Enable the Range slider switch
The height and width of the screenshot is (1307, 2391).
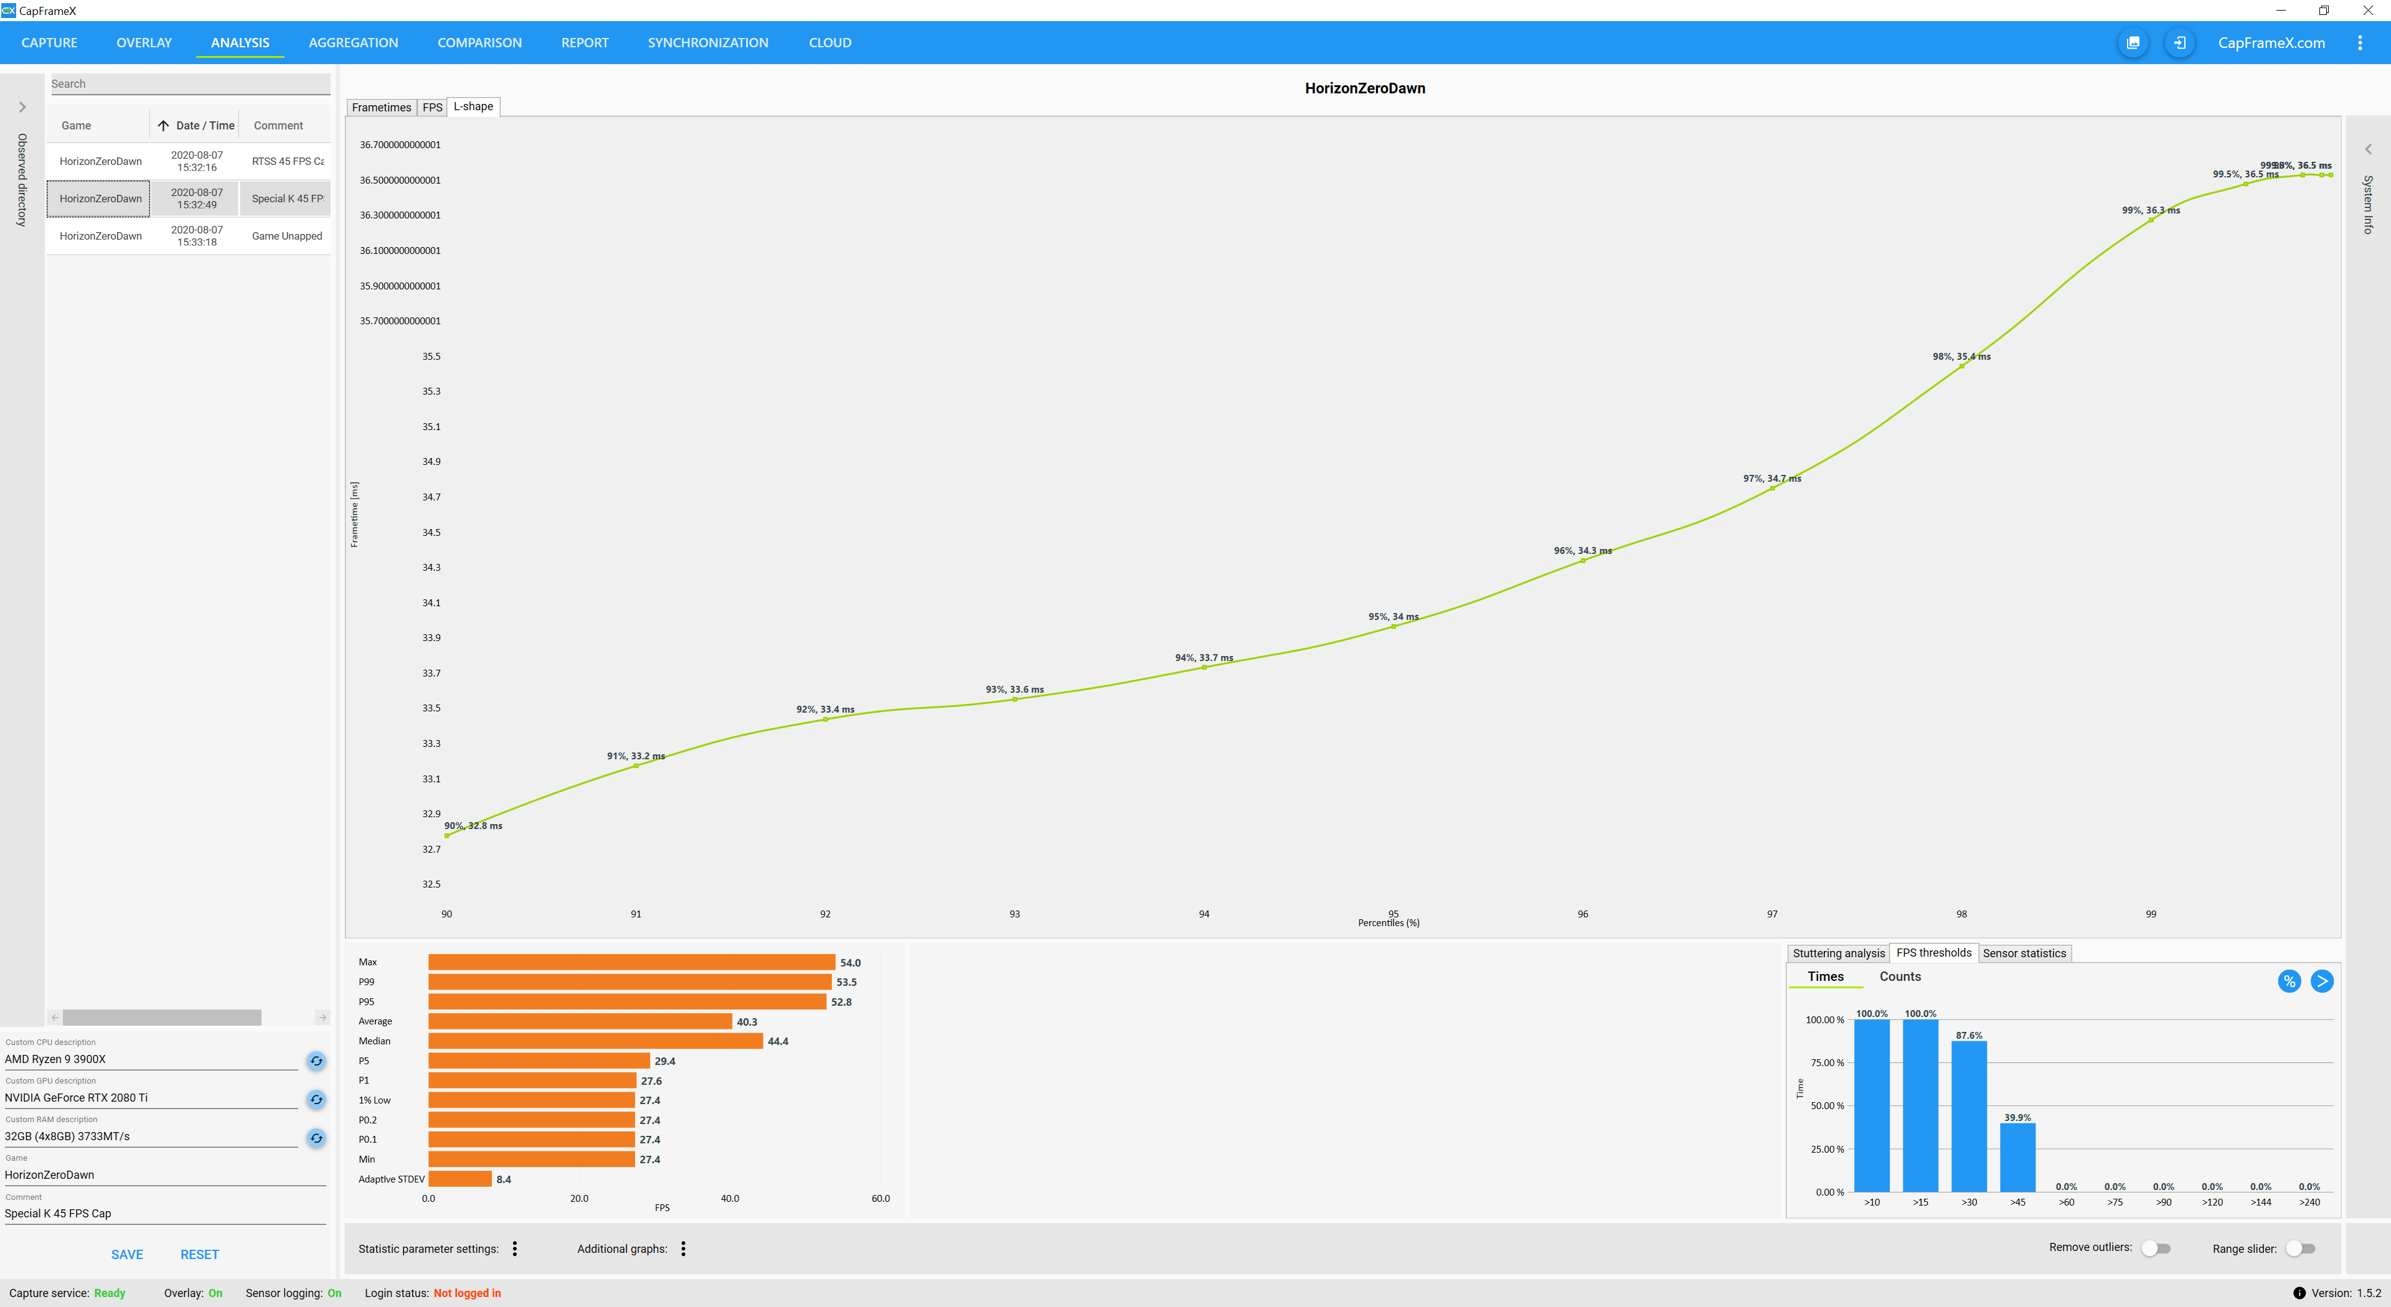(2300, 1248)
